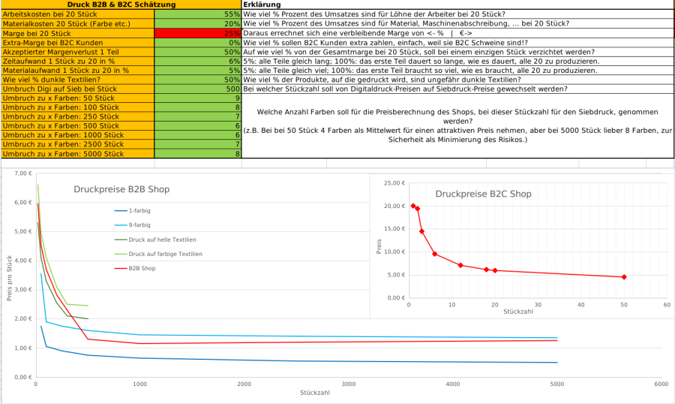675x404 pixels.
Task: Click the Arbeitskosten 55% value cell
Action: 197,14
